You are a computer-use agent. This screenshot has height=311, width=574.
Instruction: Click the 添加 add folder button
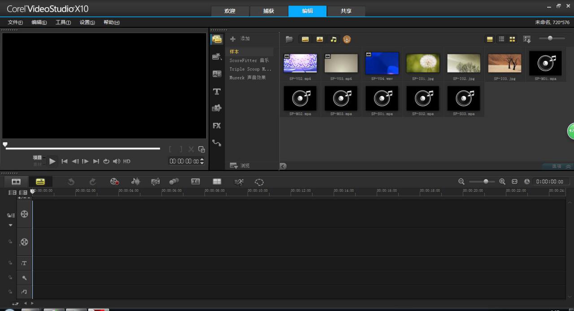(240, 39)
